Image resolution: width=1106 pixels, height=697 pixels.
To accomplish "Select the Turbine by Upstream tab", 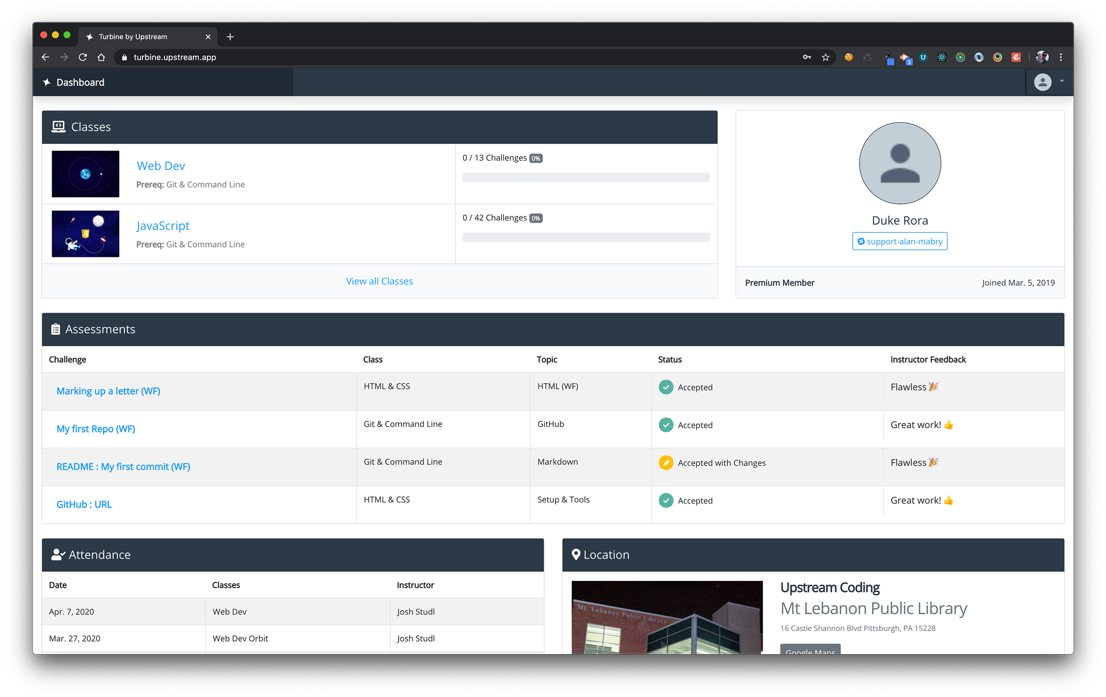I will pos(133,37).
